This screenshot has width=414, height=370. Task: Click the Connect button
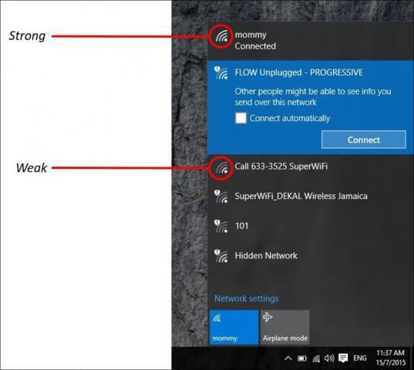[x=364, y=140]
